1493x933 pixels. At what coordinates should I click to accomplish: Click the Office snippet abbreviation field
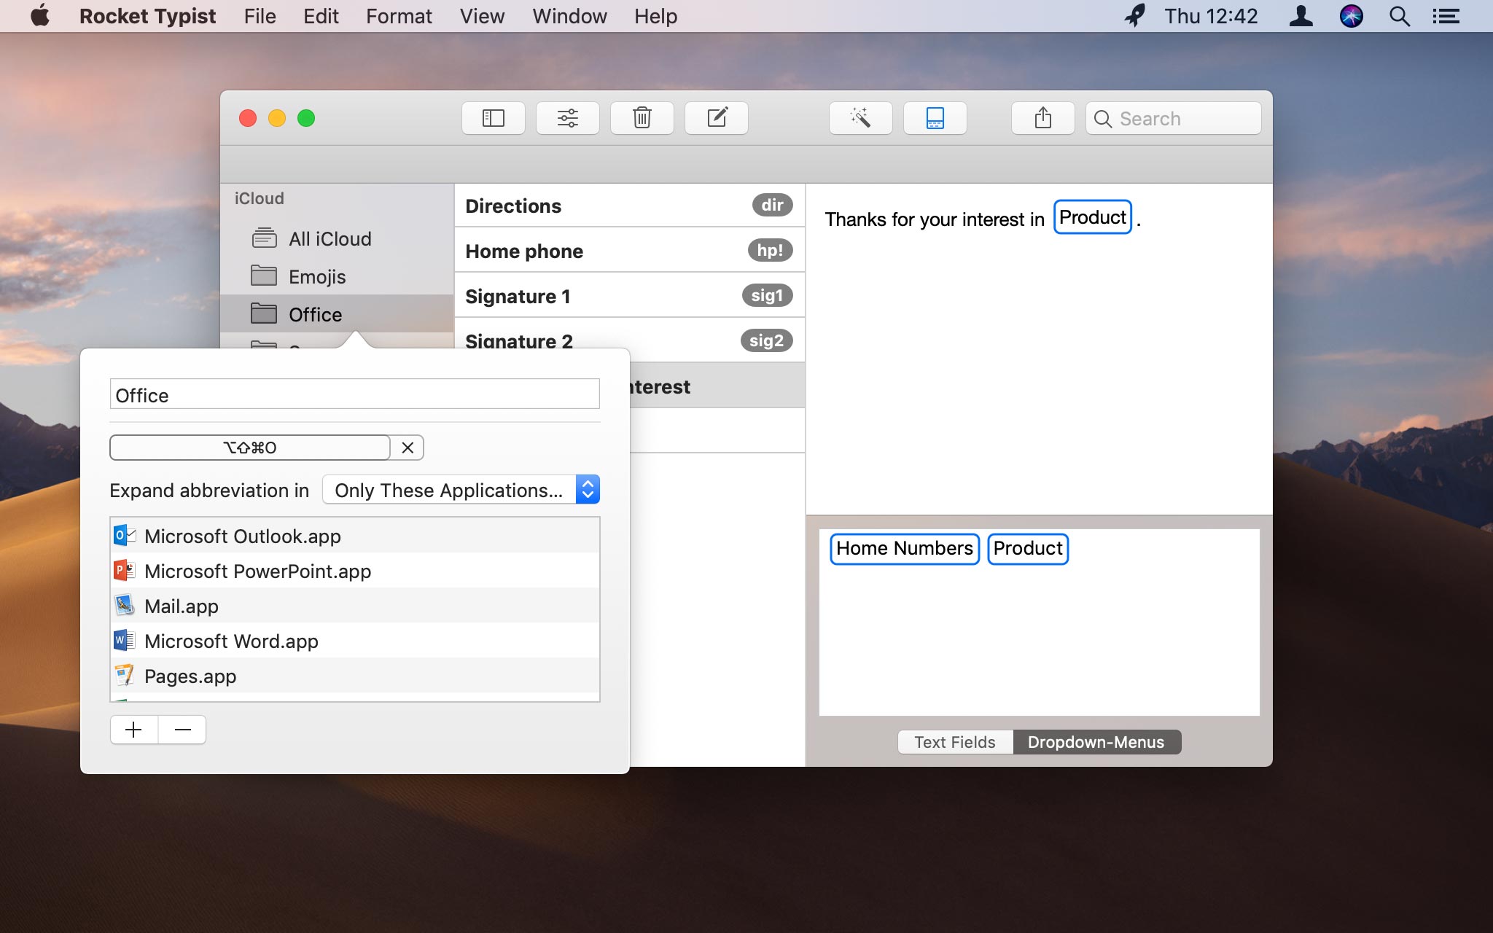249,447
